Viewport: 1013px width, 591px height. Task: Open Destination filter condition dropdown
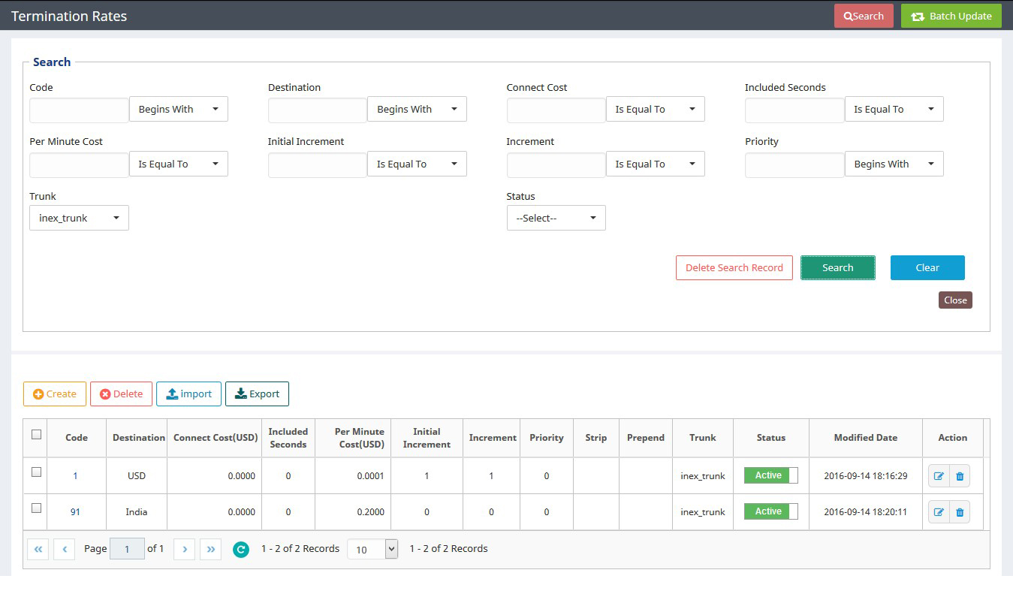(418, 109)
